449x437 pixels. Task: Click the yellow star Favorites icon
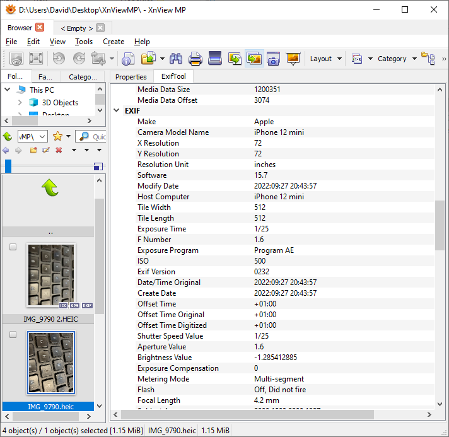[x=58, y=136]
